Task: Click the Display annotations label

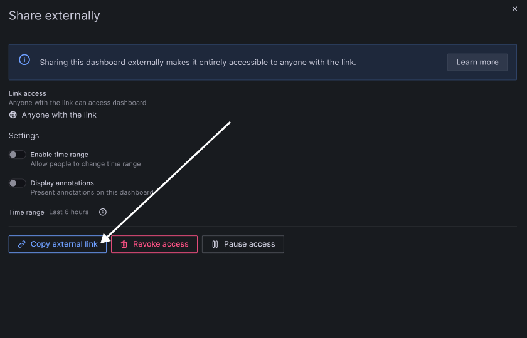Action: pyautogui.click(x=62, y=183)
